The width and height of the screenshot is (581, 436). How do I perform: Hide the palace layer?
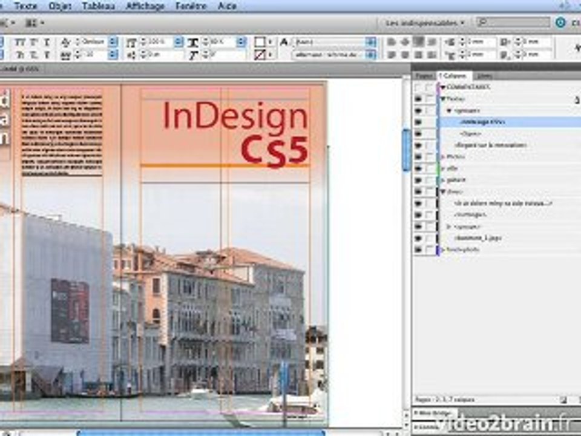(x=418, y=180)
